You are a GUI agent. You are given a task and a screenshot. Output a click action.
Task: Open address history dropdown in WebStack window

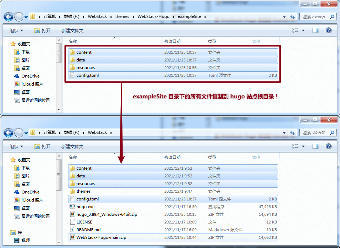pyautogui.click(x=284, y=133)
